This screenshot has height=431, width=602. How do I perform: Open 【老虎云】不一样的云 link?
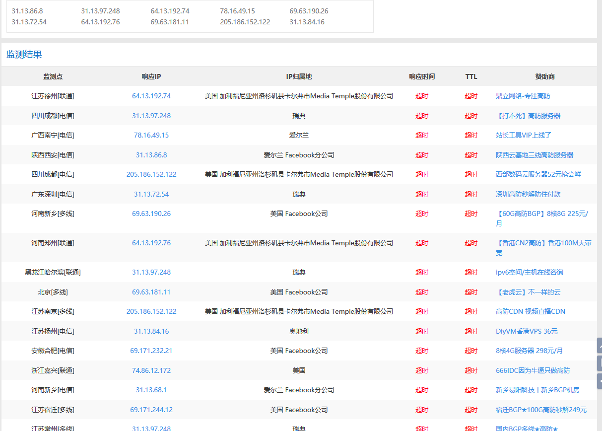coord(529,292)
